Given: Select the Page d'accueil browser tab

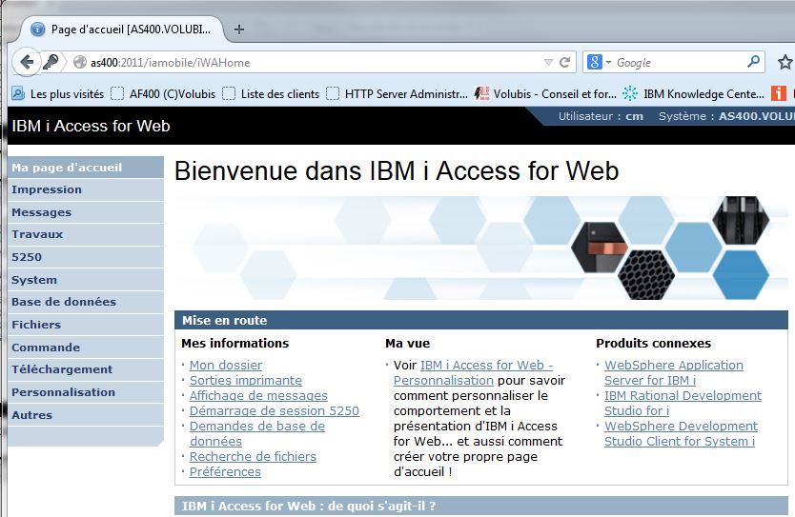Looking at the screenshot, I should 122,30.
